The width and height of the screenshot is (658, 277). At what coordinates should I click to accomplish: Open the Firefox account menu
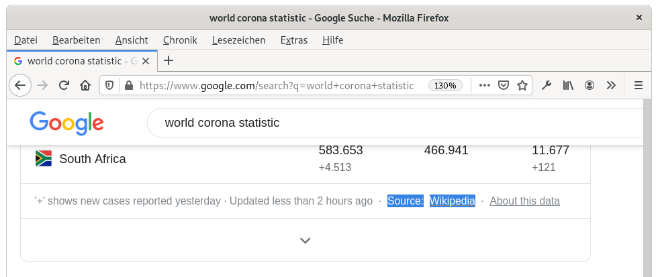click(590, 85)
